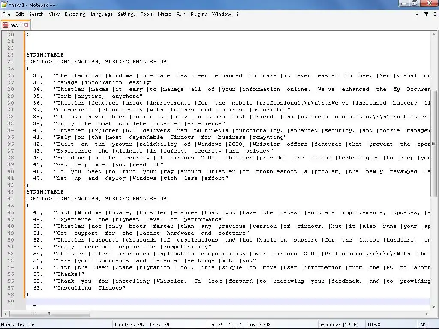The height and width of the screenshot is (329, 439).
Task: Click the text 'Manage information easily'
Action: tap(103, 82)
